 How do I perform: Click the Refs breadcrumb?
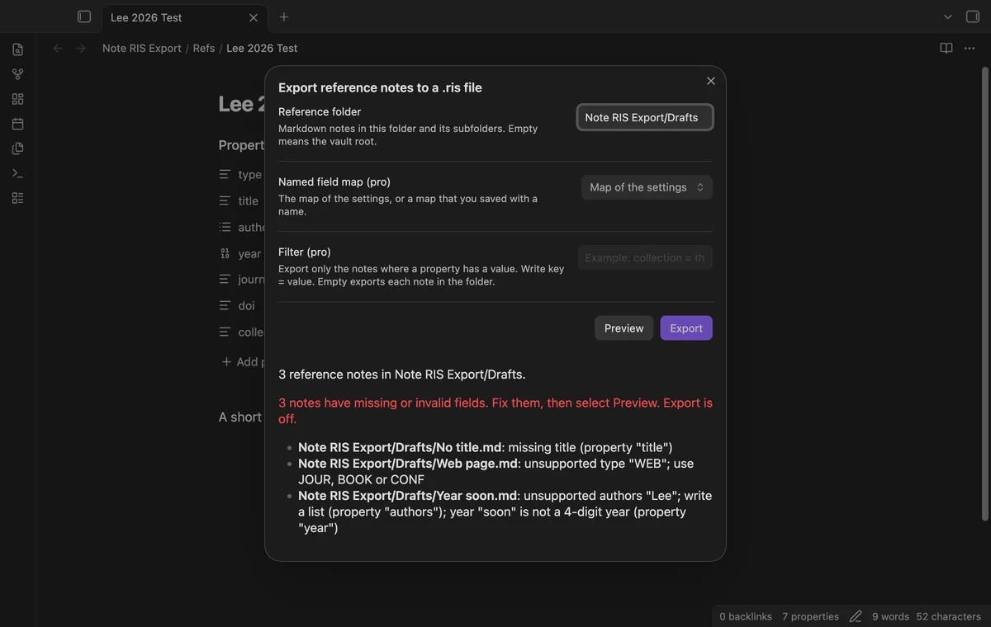click(204, 48)
